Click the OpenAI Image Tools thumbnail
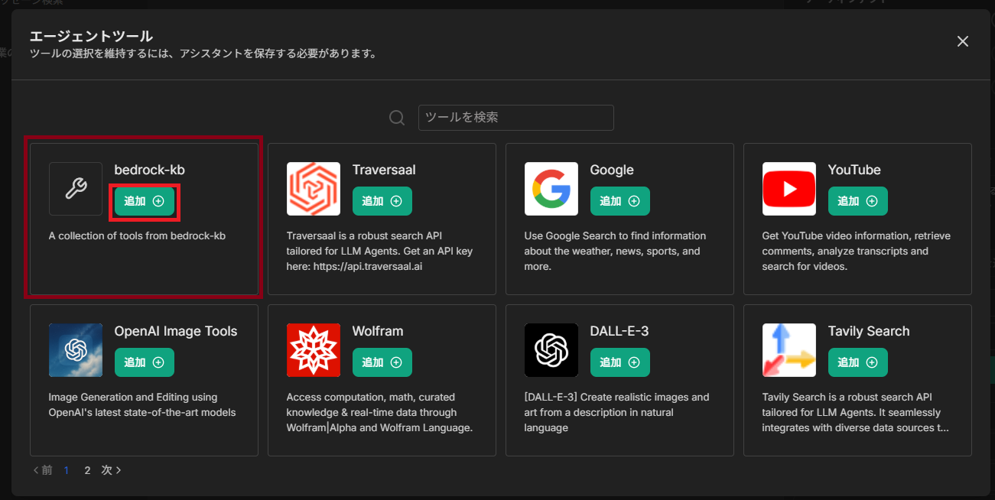This screenshot has height=500, width=995. pos(76,350)
